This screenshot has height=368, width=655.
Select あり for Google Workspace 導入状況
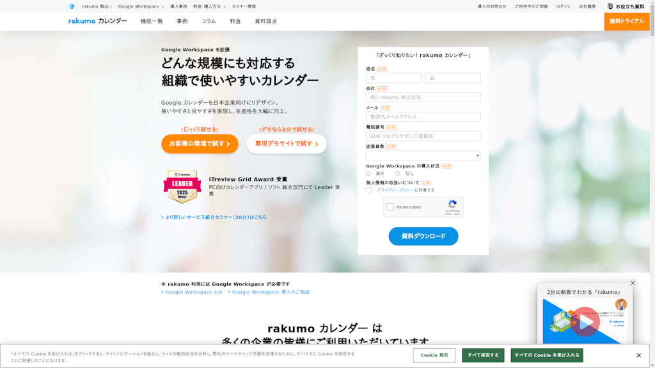[x=368, y=173]
